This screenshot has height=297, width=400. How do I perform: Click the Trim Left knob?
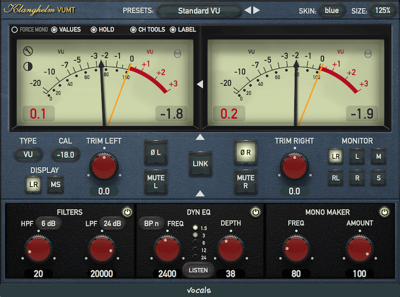(104, 166)
